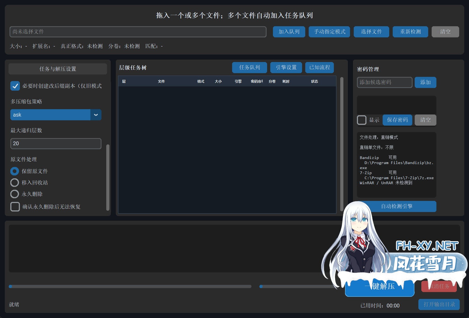This screenshot has height=318, width=469.
Task: Switch to the 已知流程 tab
Action: point(320,68)
